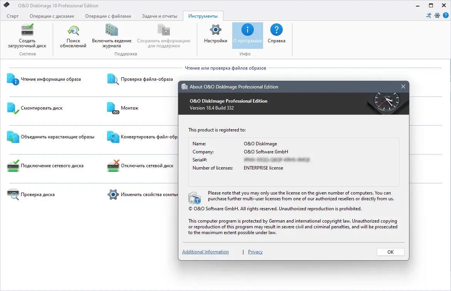
Task: Open Изменить свойства компьютера
Action: pos(143,195)
